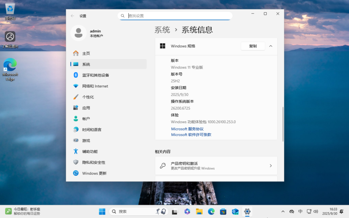This screenshot has width=349, height=218.
Task: Open the Accessibility settings page
Action: (x=90, y=151)
